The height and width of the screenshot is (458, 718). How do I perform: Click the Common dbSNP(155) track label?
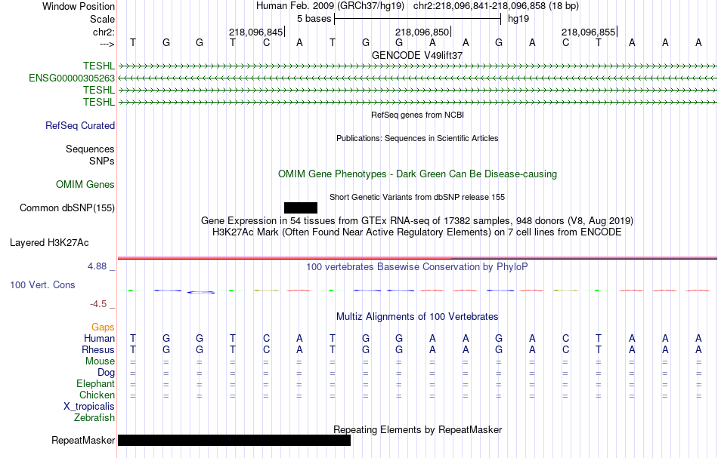click(x=67, y=208)
